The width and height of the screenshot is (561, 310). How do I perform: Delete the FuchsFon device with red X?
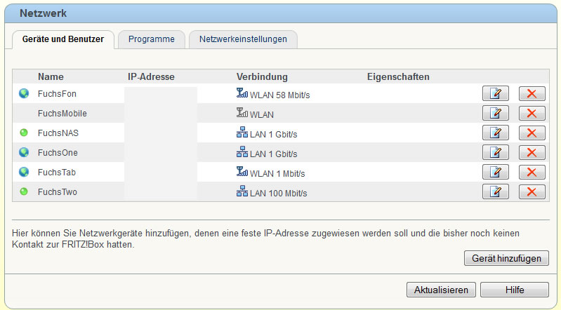[x=532, y=93]
